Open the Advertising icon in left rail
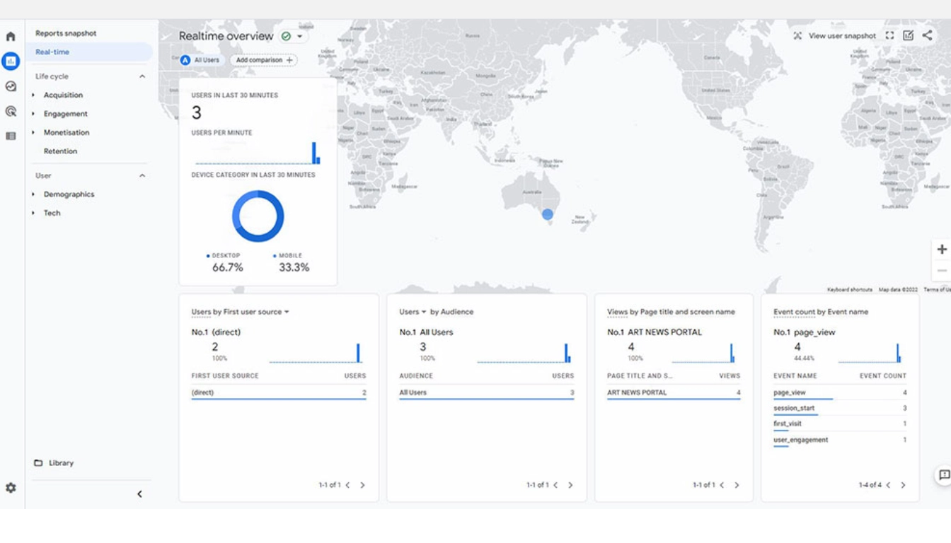The image size is (951, 543). coord(11,111)
